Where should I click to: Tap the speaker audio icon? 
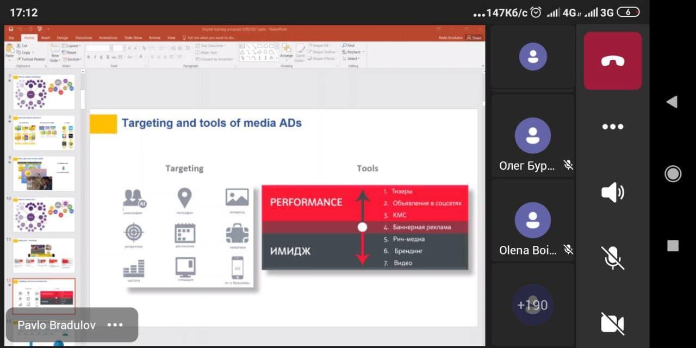(x=613, y=192)
